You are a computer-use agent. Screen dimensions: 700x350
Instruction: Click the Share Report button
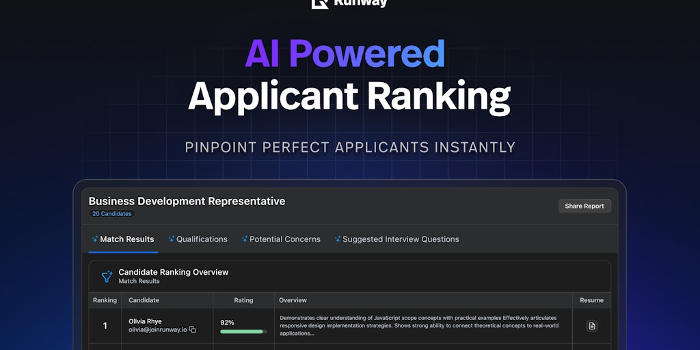pyautogui.click(x=584, y=206)
